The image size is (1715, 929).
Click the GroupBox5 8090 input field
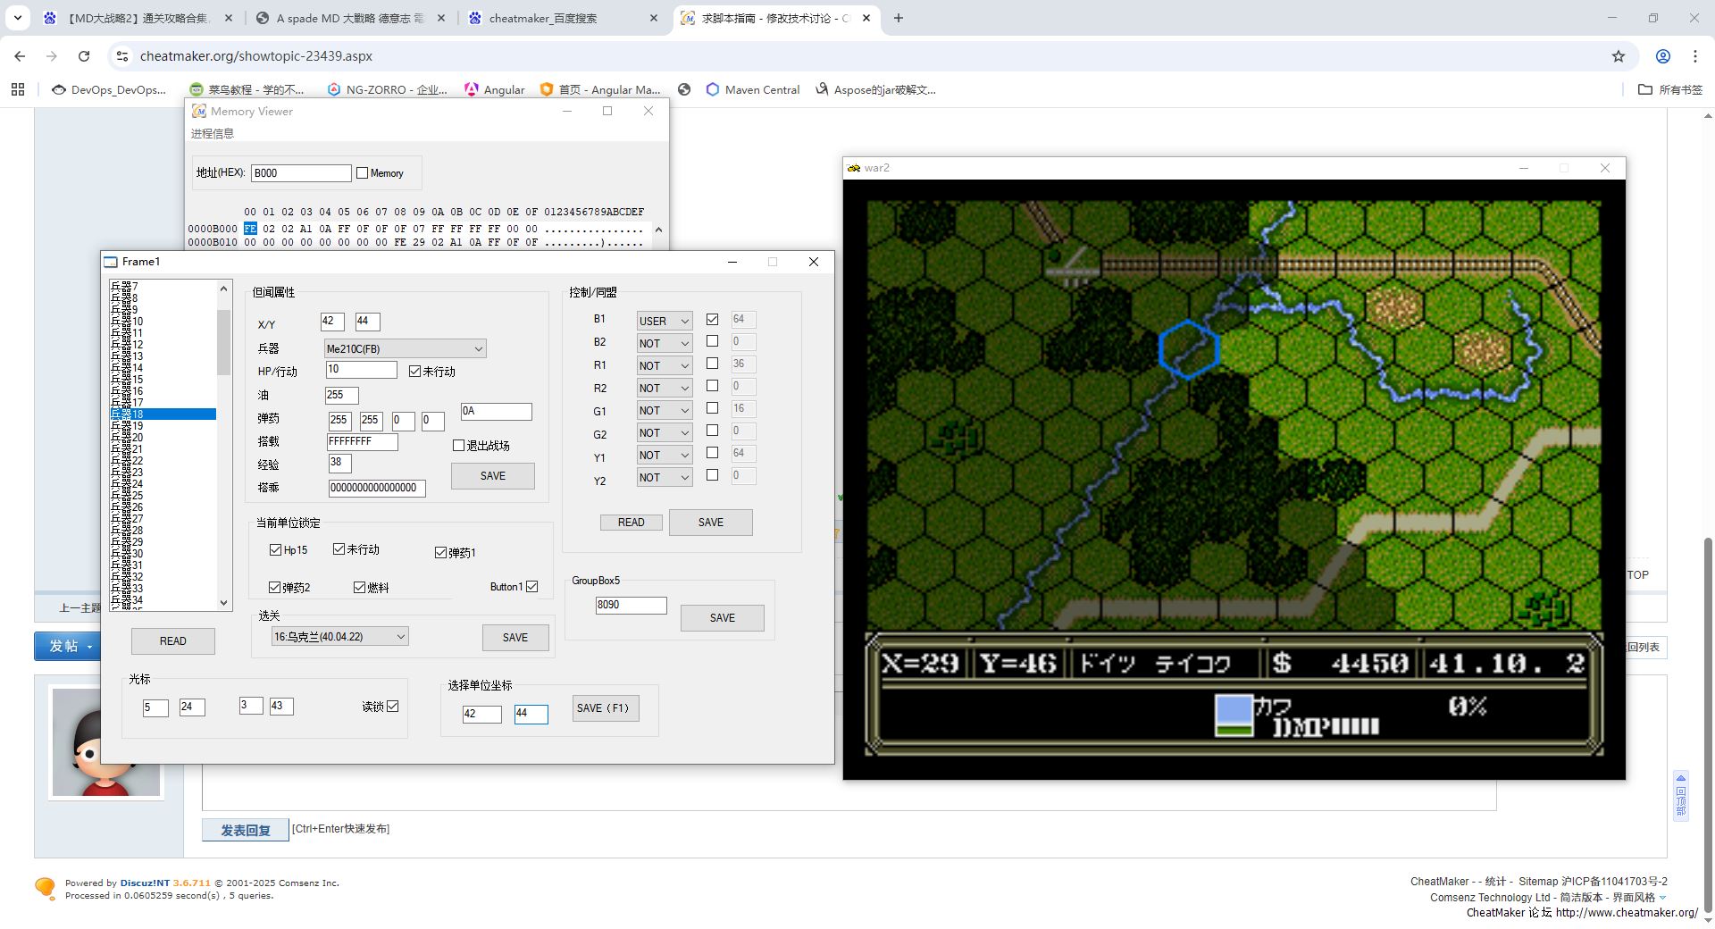click(631, 606)
